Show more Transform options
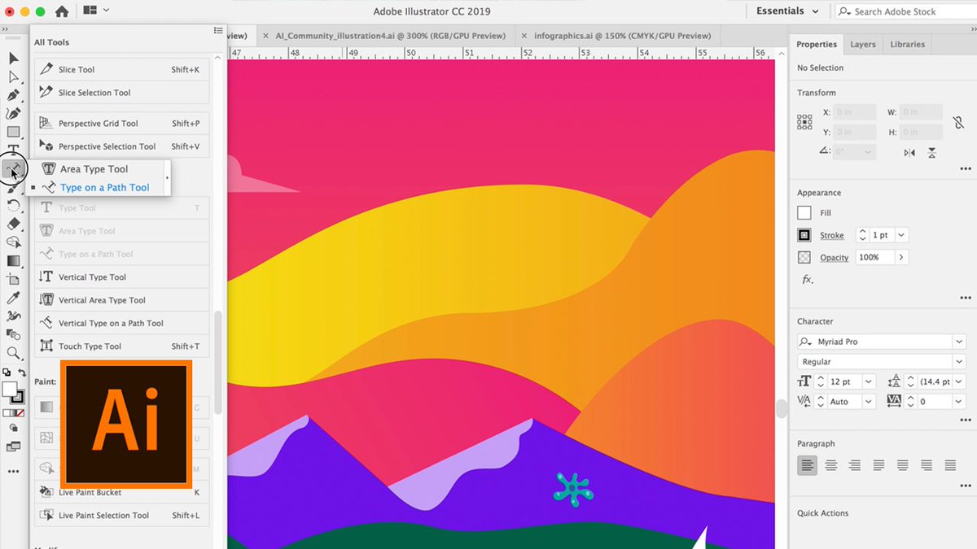 click(x=966, y=169)
